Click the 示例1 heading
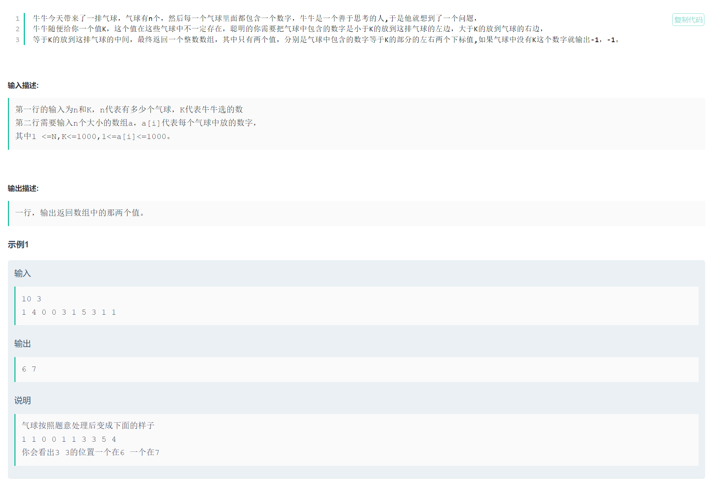This screenshot has height=486, width=717. [x=18, y=244]
